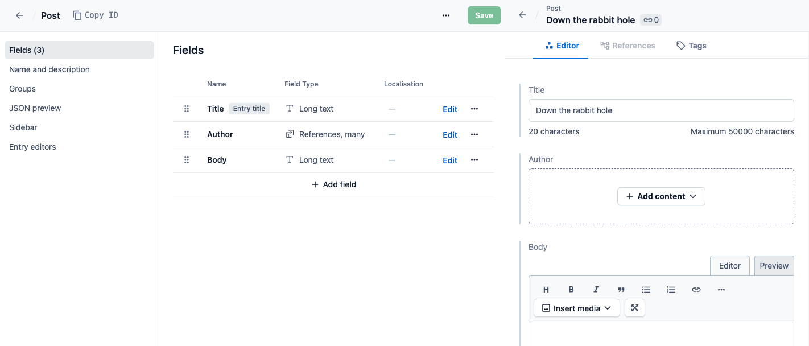Insert a numbered list
Image resolution: width=809 pixels, height=346 pixels.
[671, 290]
